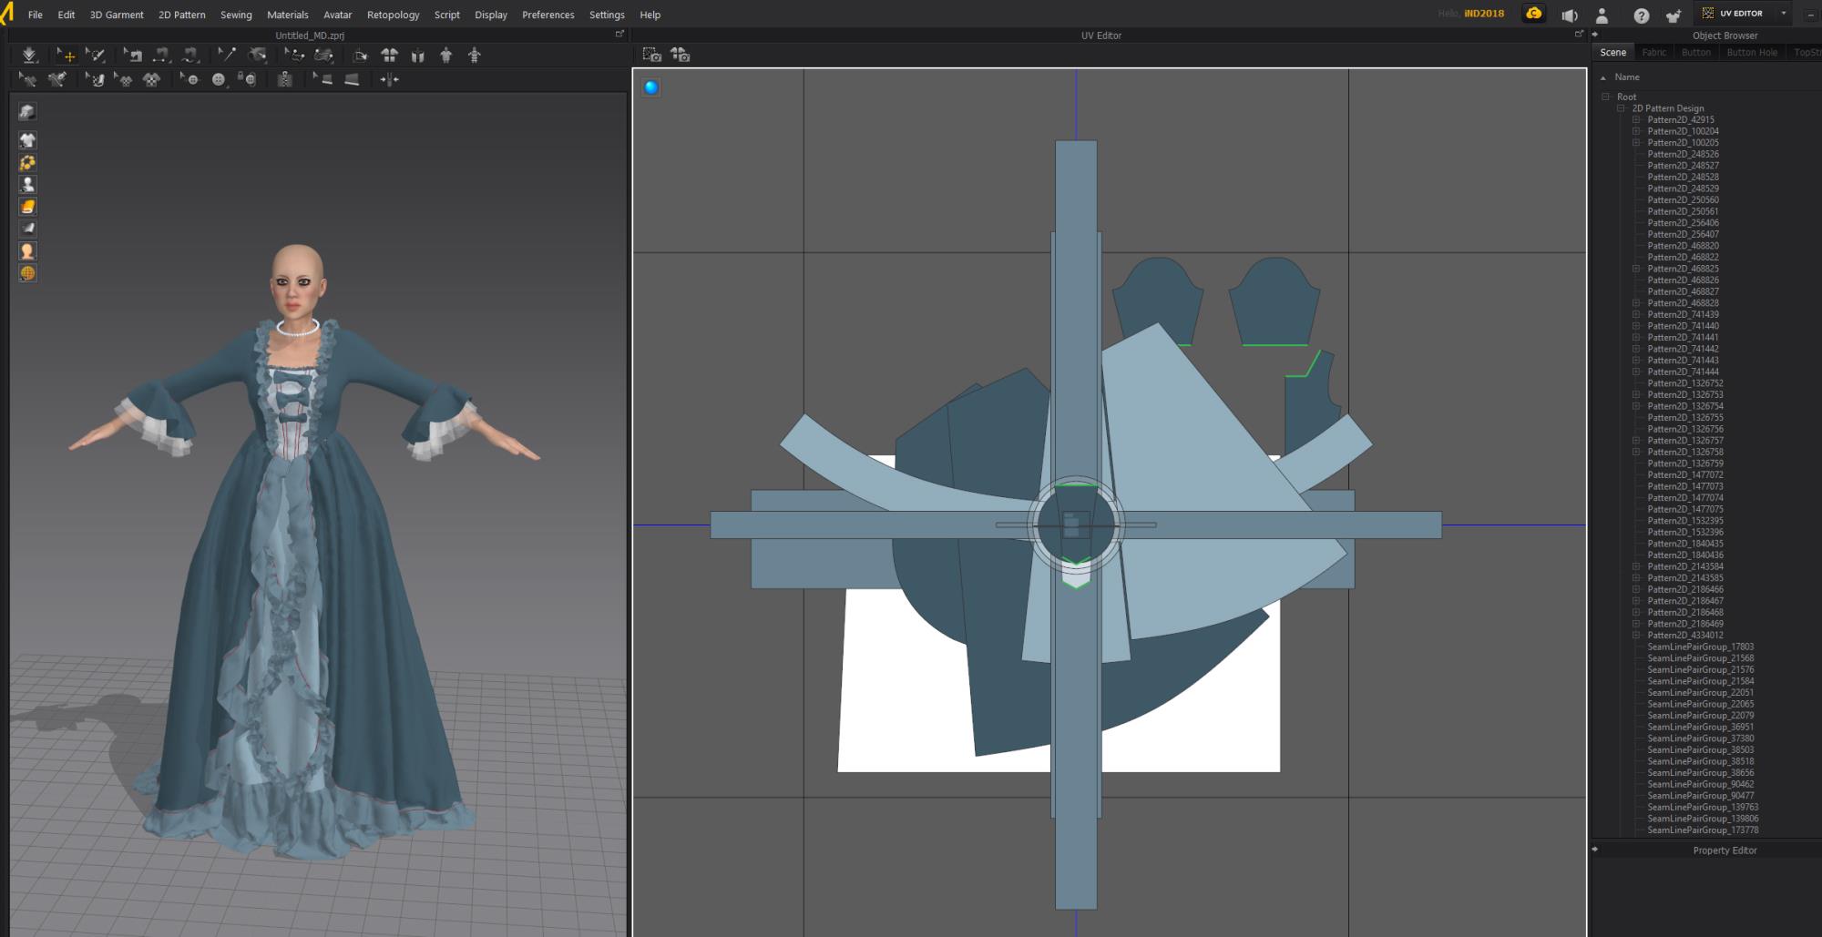The width and height of the screenshot is (1822, 937).
Task: Switch to the Button Hole tab
Action: point(1752,52)
